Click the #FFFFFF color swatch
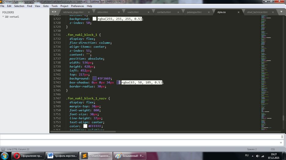This screenshot has height=160, width=286. (x=85, y=126)
